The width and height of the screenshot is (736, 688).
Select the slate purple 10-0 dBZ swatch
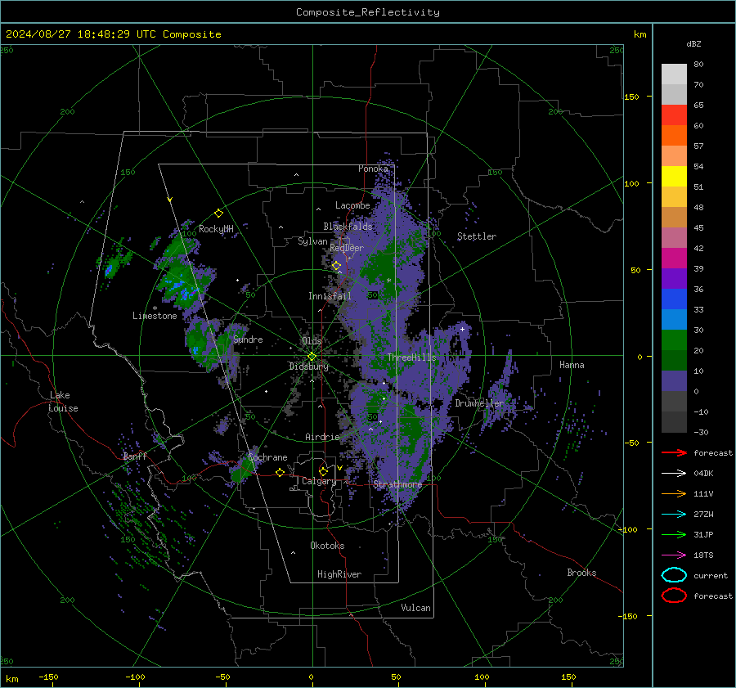[x=674, y=381]
